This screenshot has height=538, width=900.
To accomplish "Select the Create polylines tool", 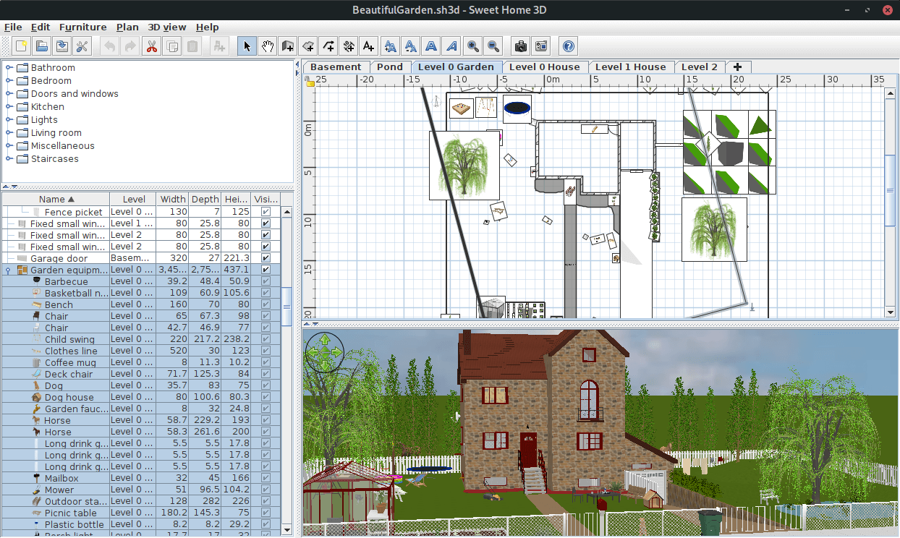I will pyautogui.click(x=328, y=46).
